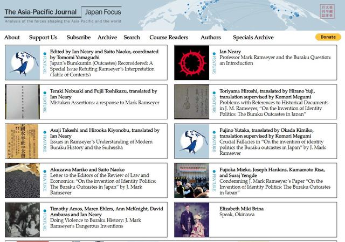Click FEATURE tag on Table of Contents card
Viewport: 345px width, 242px height.
pos(45,63)
